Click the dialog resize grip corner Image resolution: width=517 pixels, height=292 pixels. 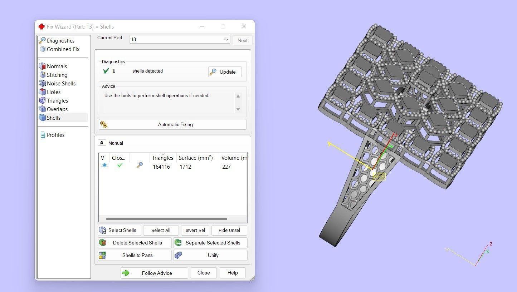252,278
